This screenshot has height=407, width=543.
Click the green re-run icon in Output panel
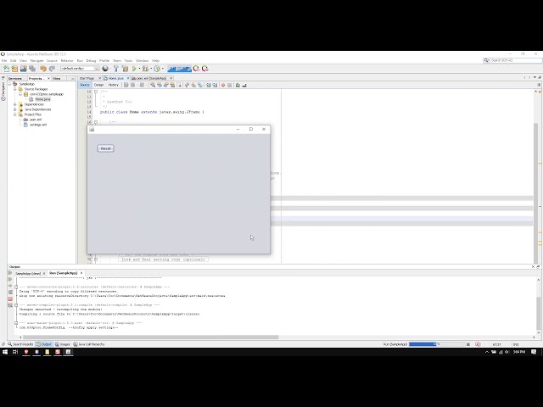pyautogui.click(x=10, y=273)
